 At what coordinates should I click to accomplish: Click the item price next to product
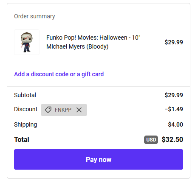tap(174, 42)
